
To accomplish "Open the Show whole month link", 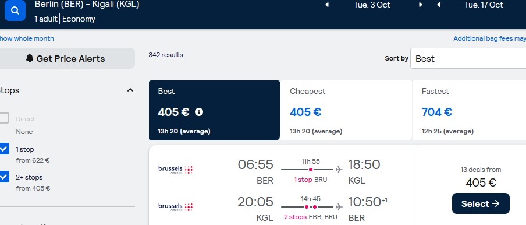I will click(26, 38).
